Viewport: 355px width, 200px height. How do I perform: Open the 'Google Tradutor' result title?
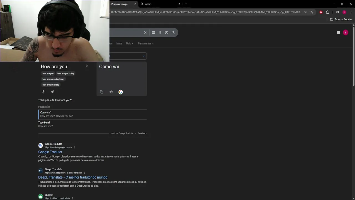(50, 152)
